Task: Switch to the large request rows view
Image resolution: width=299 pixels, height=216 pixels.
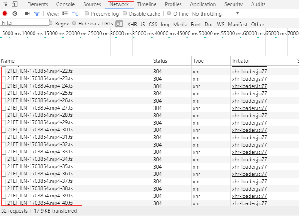Action: [65, 14]
